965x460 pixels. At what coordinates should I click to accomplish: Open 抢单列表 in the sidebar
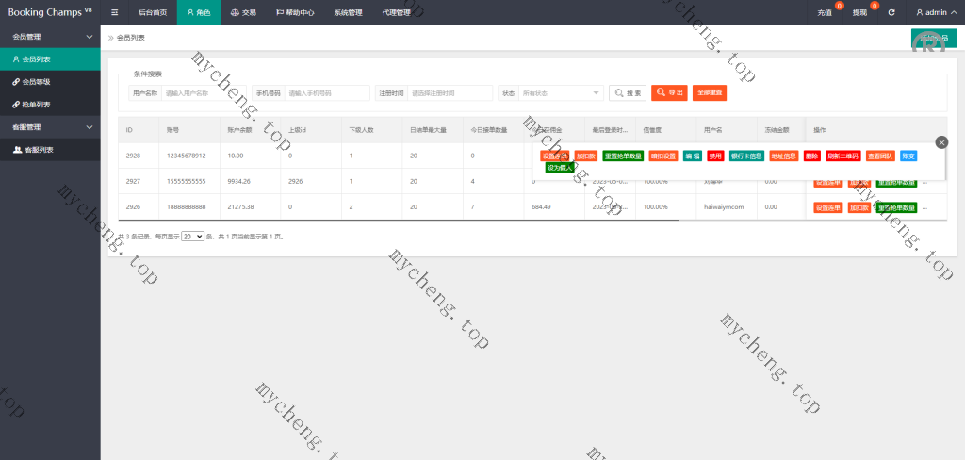tap(37, 105)
